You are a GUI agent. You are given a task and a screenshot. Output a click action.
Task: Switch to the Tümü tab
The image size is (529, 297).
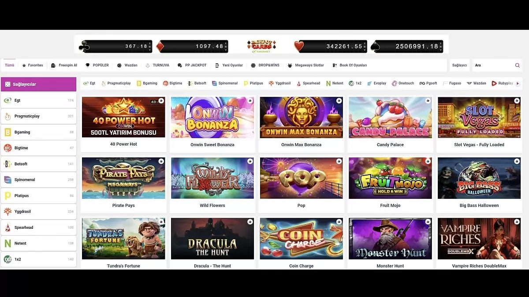pyautogui.click(x=9, y=65)
